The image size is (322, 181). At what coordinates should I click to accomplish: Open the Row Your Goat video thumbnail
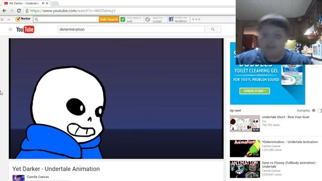[x=245, y=124]
